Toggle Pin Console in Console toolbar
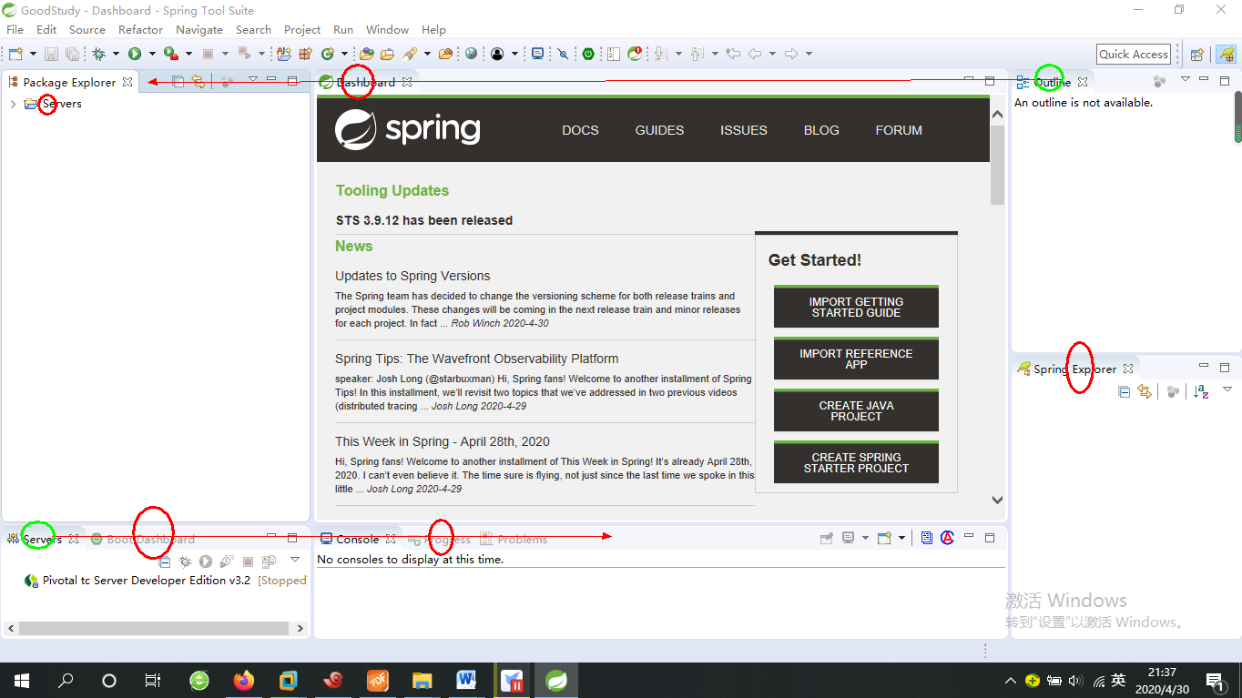 [827, 538]
